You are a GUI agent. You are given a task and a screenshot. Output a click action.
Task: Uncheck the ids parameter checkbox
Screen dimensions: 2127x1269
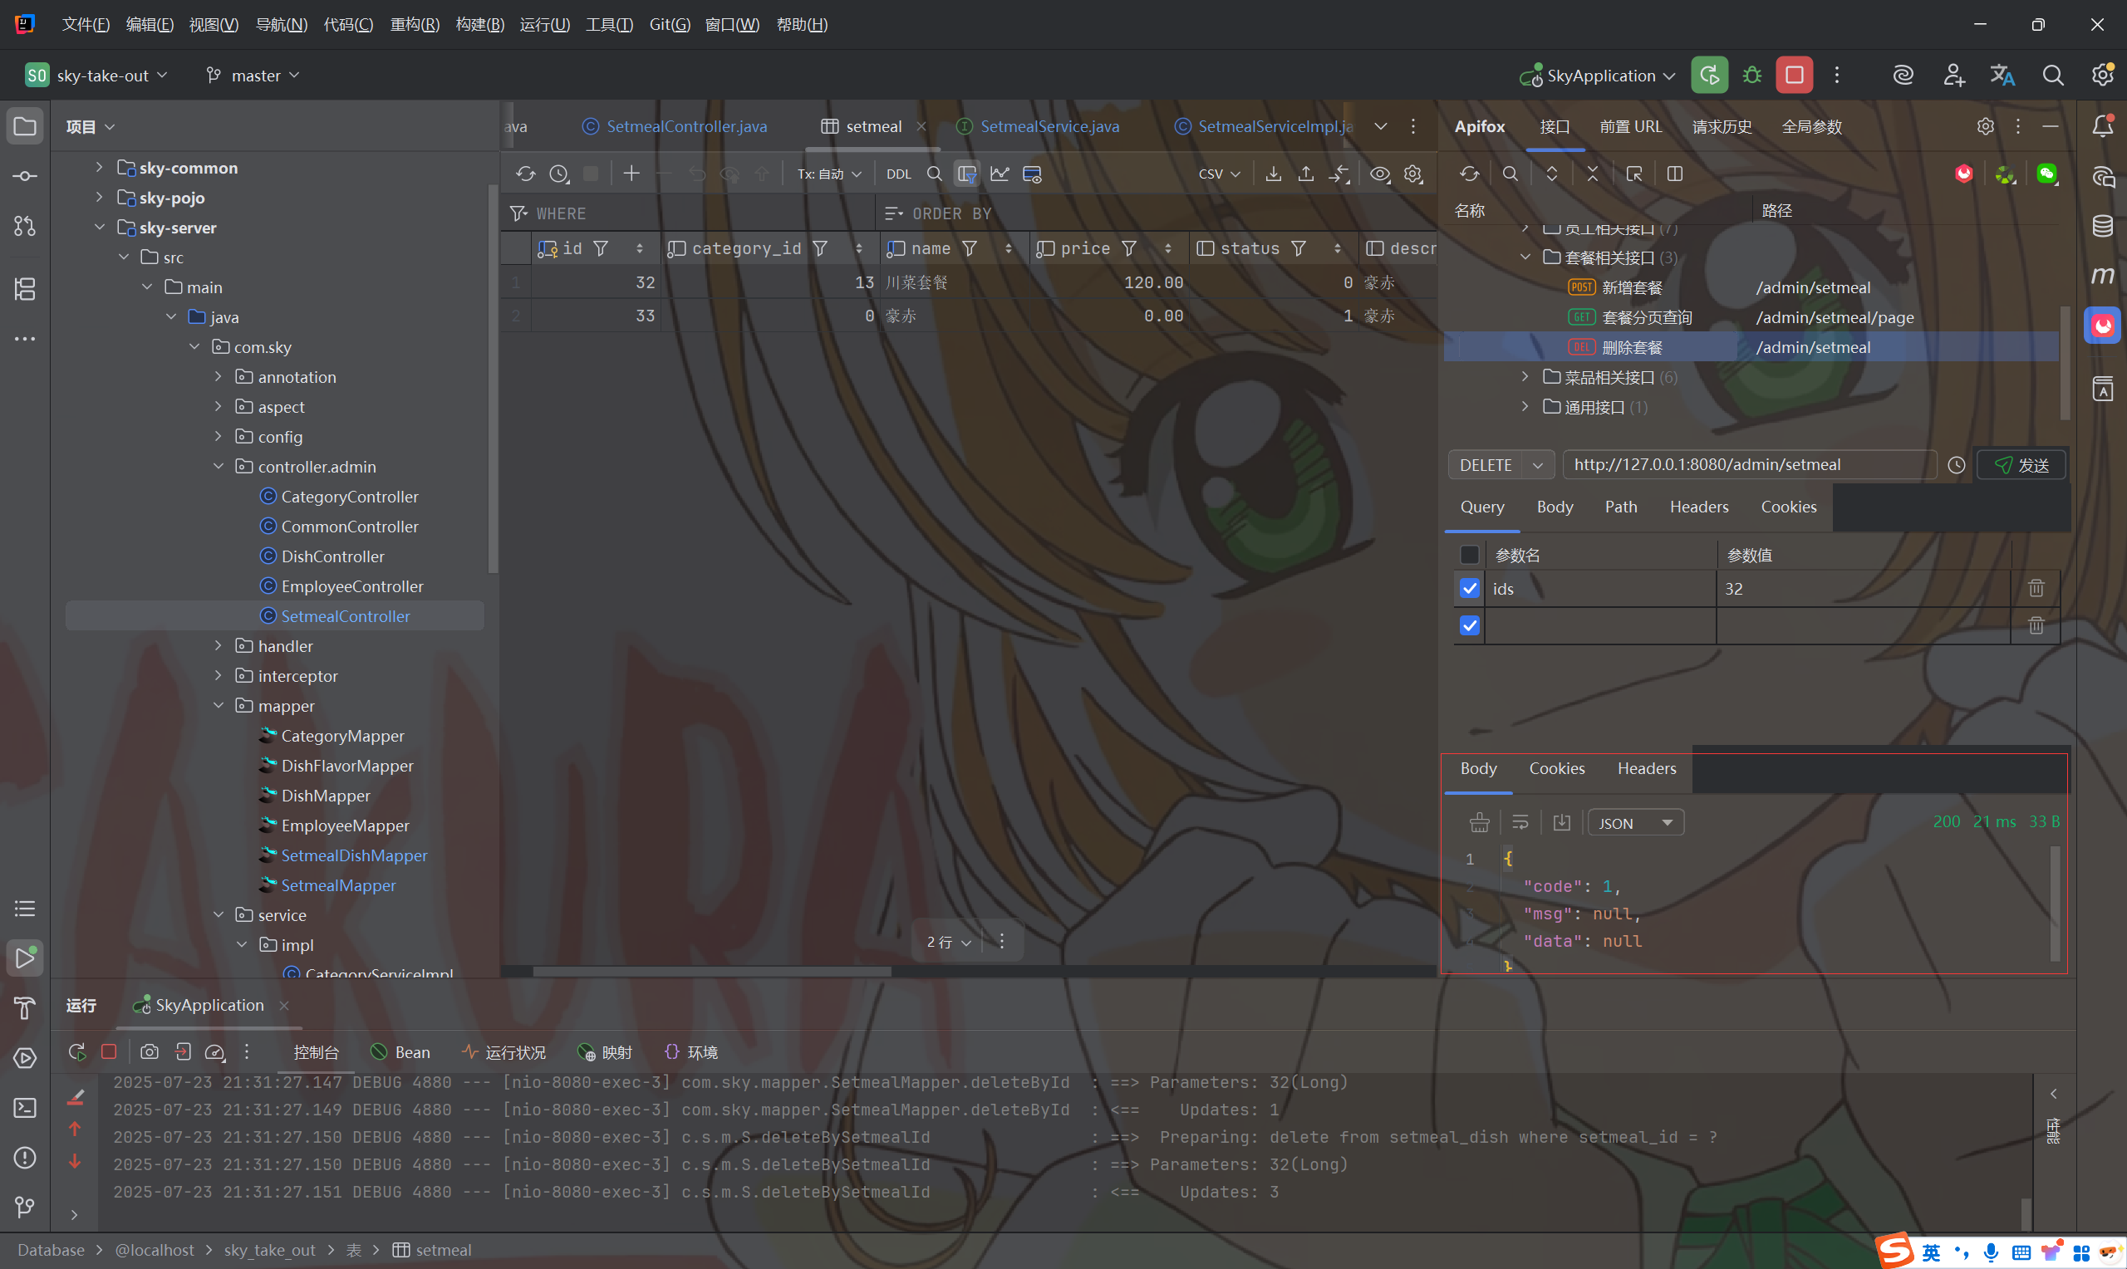tap(1469, 588)
